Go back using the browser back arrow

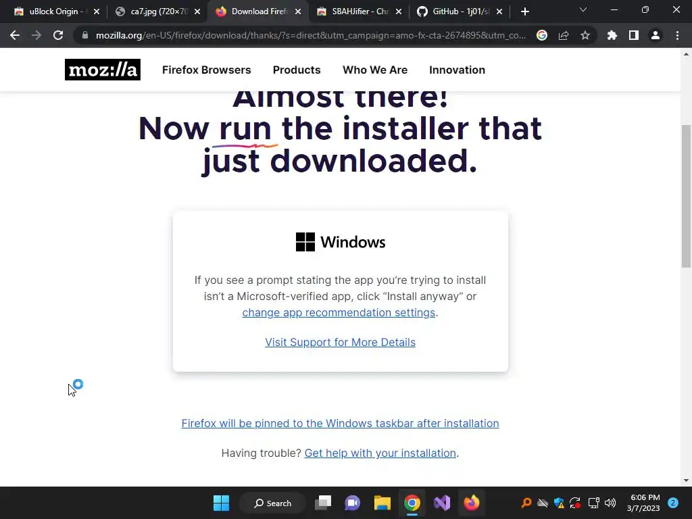15,35
